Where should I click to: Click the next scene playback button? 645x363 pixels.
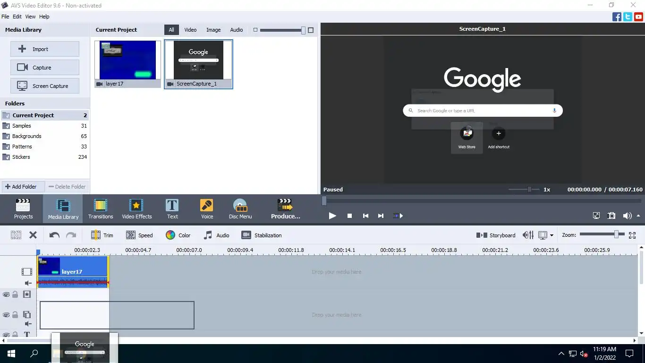coord(398,216)
